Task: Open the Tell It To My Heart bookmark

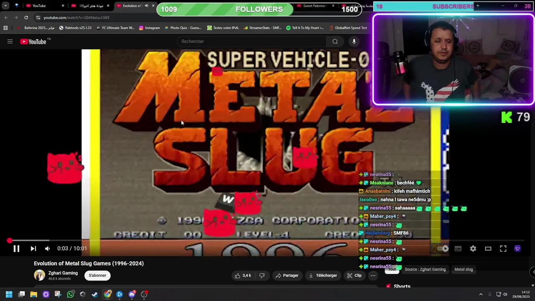Action: pos(305,28)
